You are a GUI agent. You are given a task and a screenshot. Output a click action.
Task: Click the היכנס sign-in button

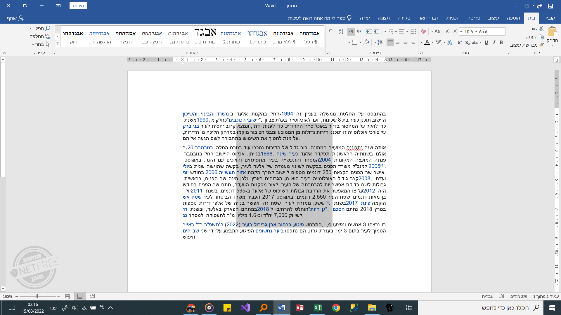pos(78,6)
